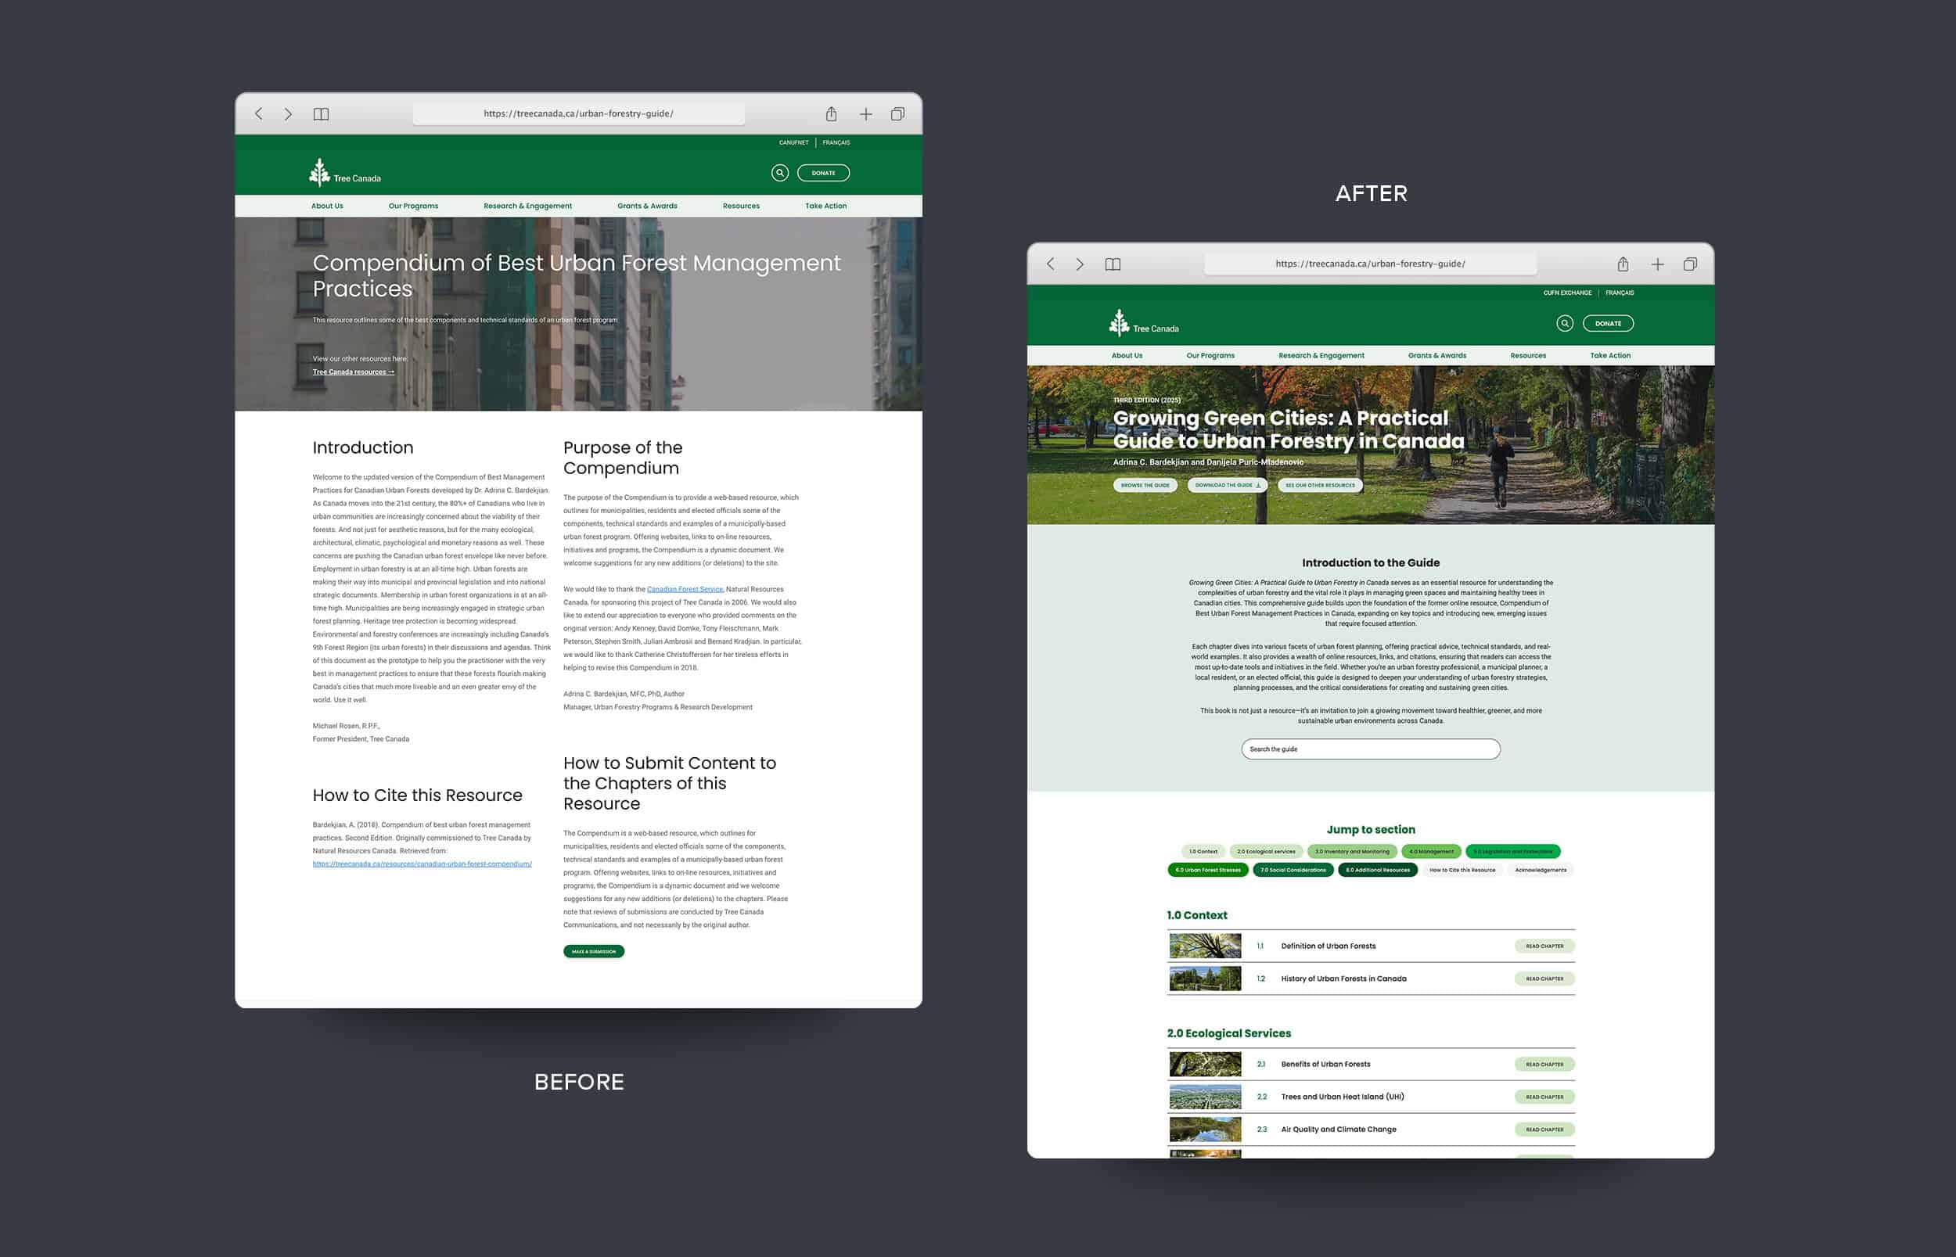The height and width of the screenshot is (1257, 1956).
Task: Open a new tab in the Before browser
Action: 866,114
